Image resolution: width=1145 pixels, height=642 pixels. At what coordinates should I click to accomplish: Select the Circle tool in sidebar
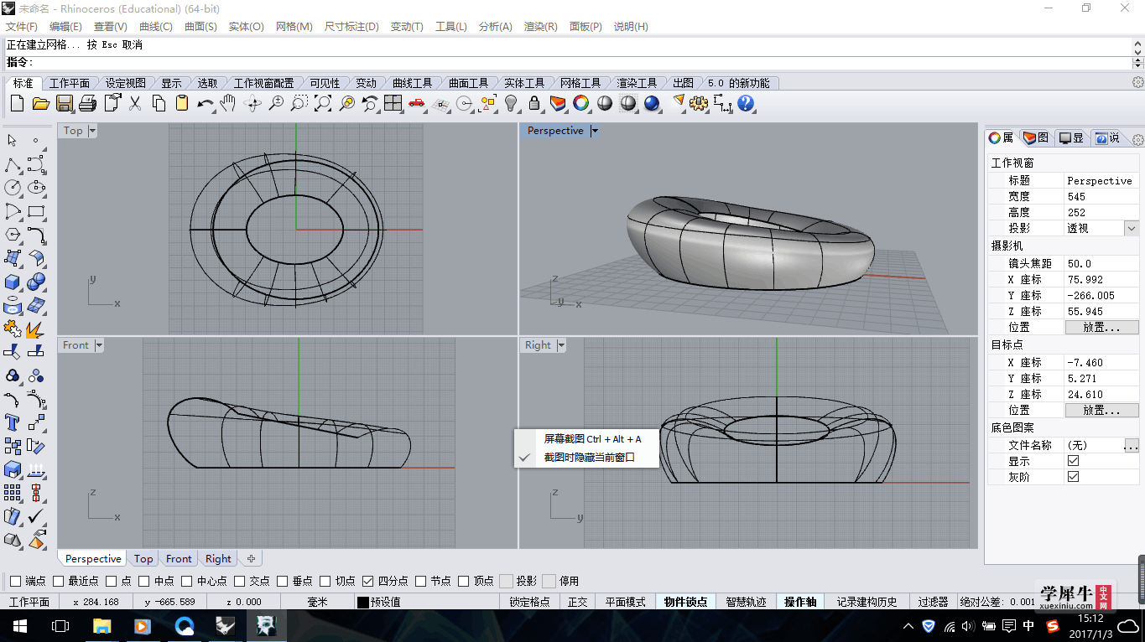(13, 188)
